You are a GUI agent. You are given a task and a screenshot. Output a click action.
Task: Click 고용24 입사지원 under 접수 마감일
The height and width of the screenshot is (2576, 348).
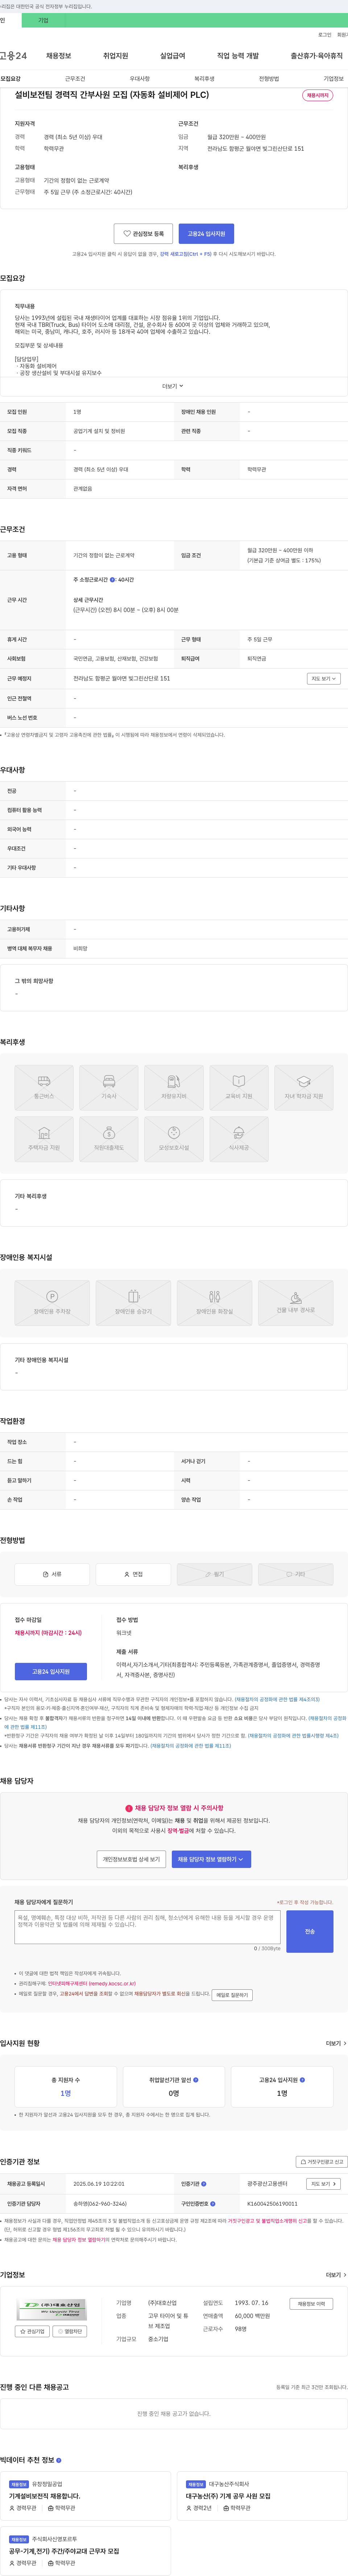pos(51,1671)
